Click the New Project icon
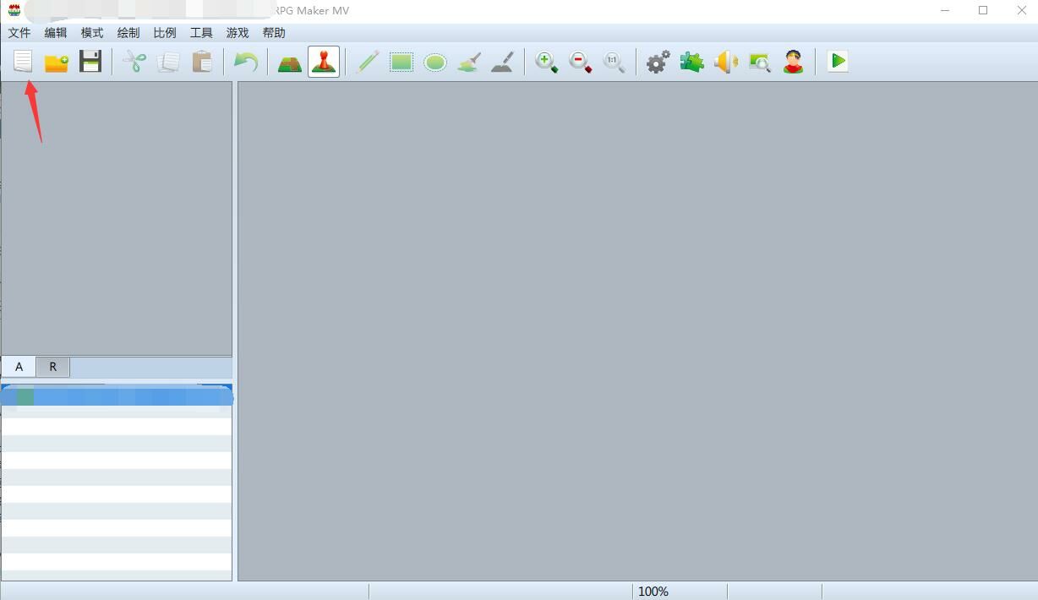 (23, 62)
